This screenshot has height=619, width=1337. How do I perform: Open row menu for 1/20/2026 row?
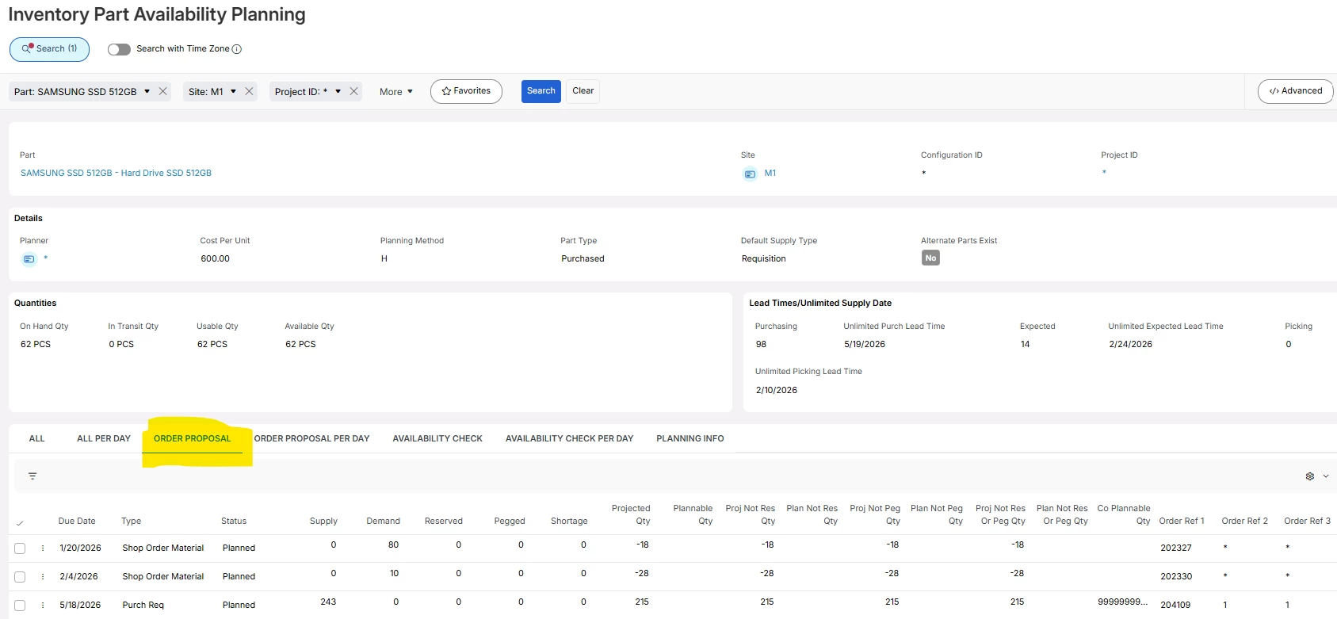click(x=43, y=548)
